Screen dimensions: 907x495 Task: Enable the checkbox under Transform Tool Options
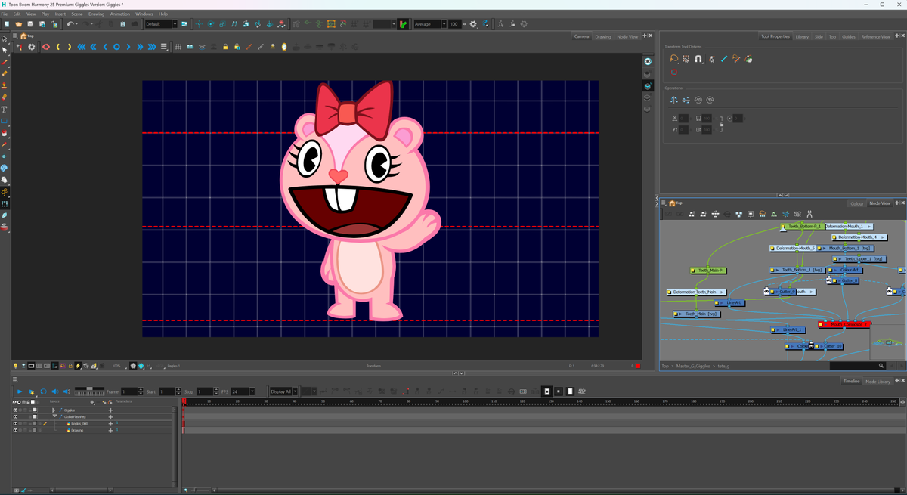673,72
